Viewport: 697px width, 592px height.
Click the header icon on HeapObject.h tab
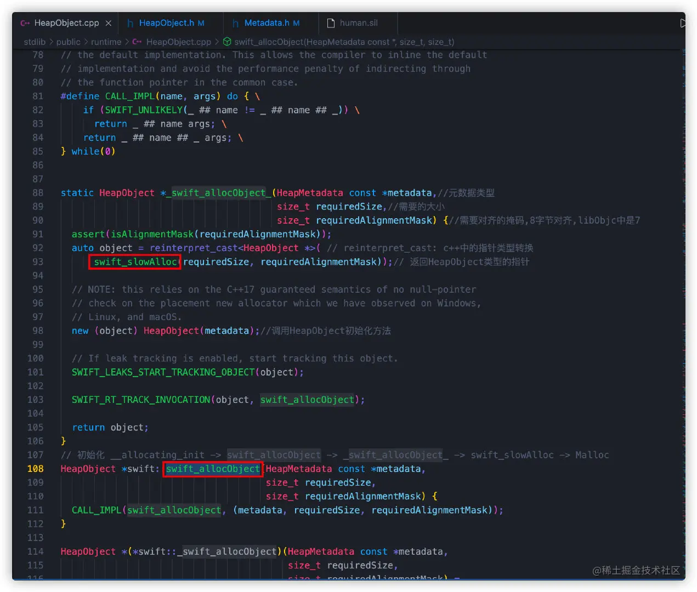tap(131, 23)
